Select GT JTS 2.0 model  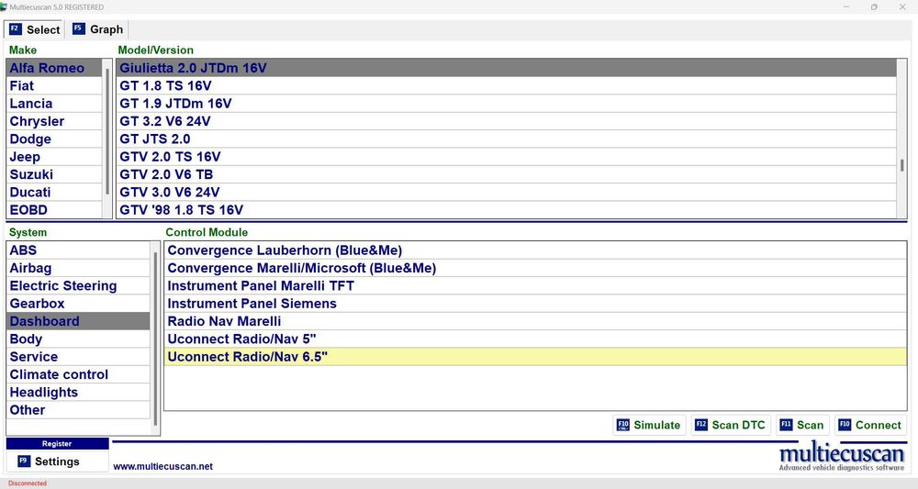click(x=507, y=139)
